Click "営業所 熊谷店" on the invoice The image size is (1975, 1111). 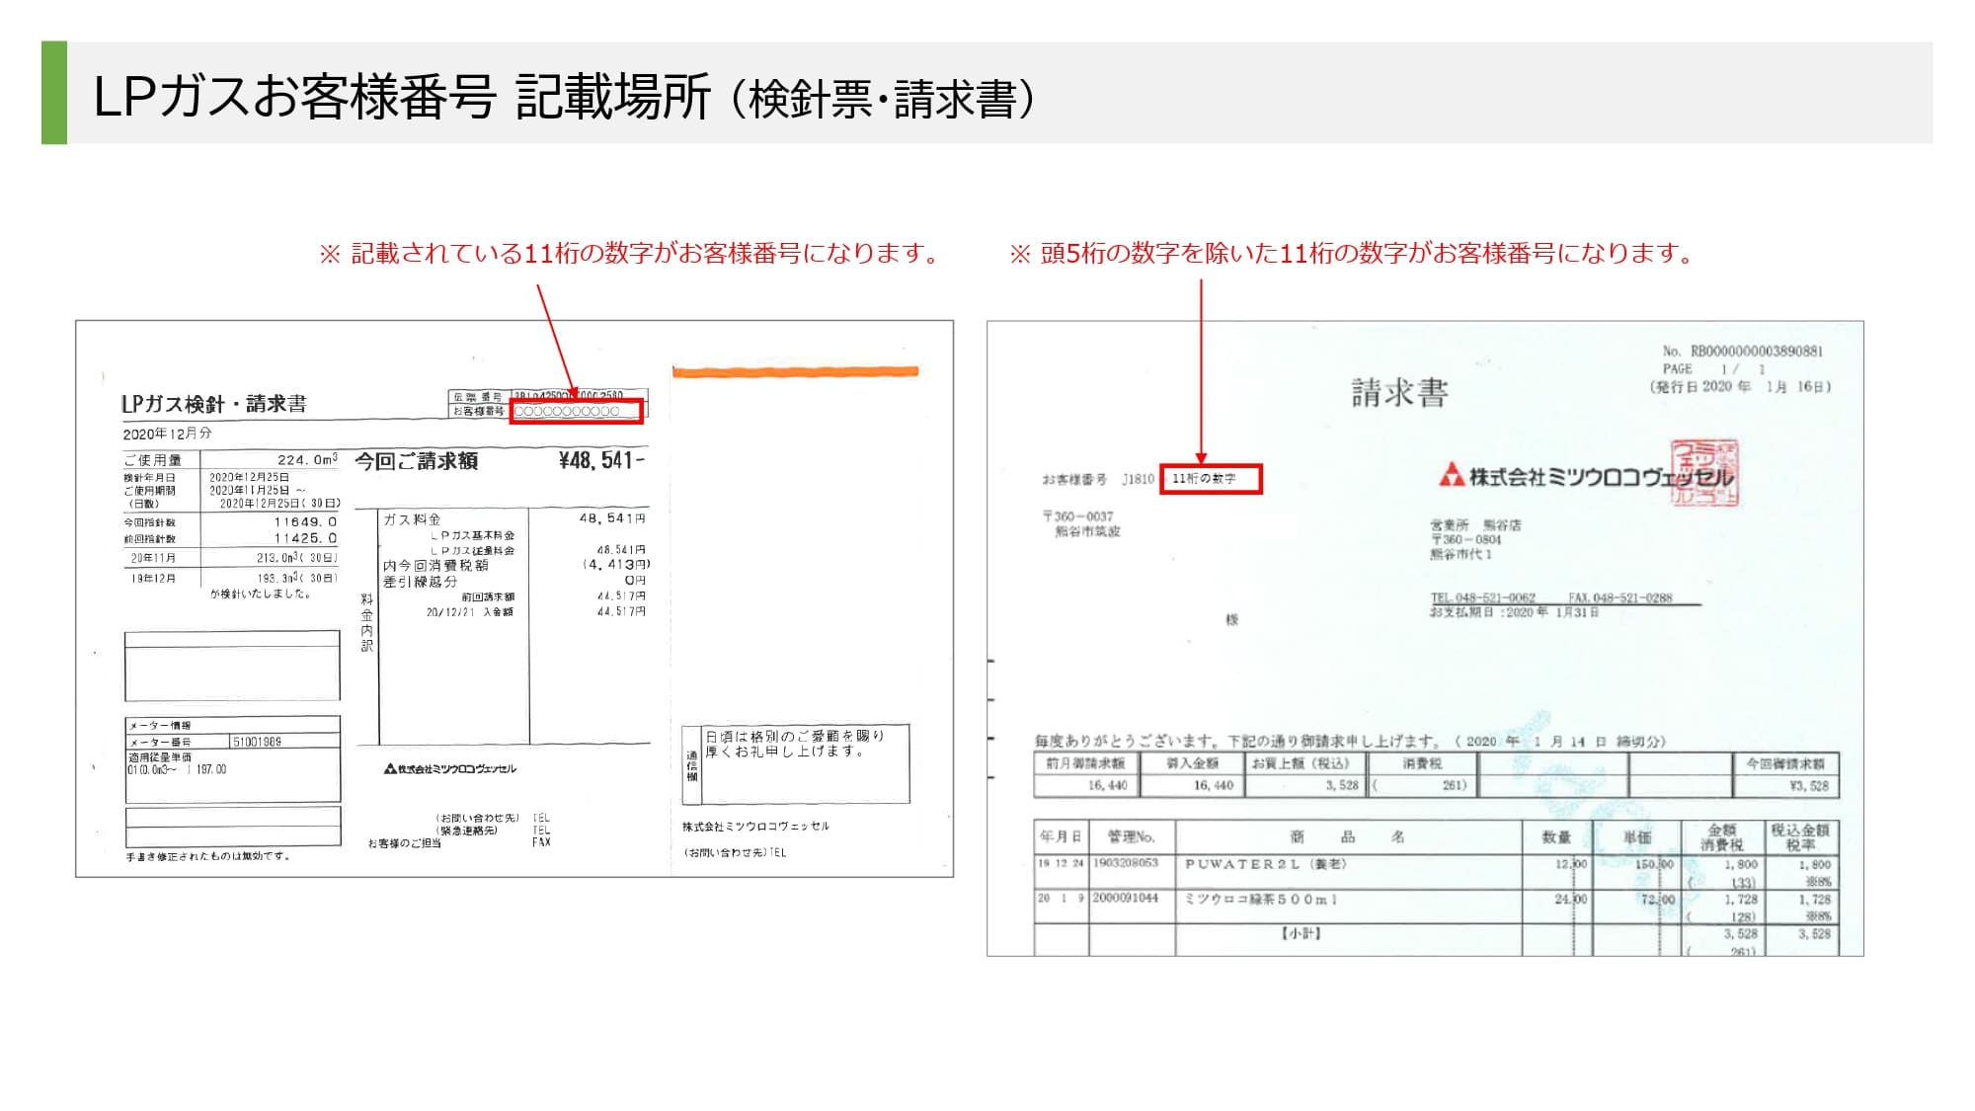coord(1475,525)
